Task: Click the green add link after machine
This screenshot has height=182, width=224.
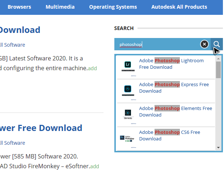Action: click(92, 68)
